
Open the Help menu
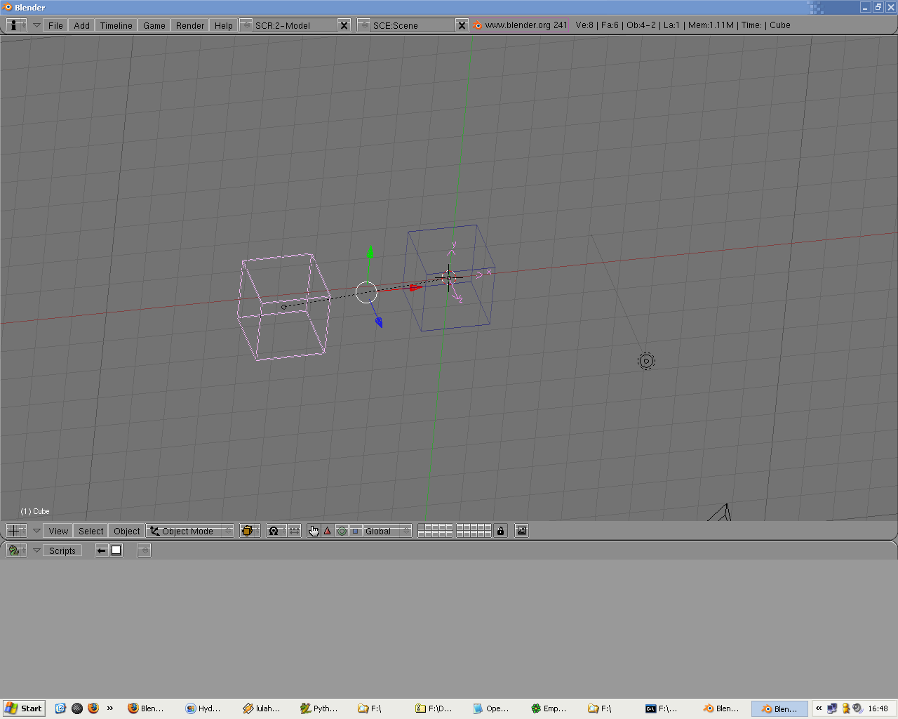coord(223,25)
